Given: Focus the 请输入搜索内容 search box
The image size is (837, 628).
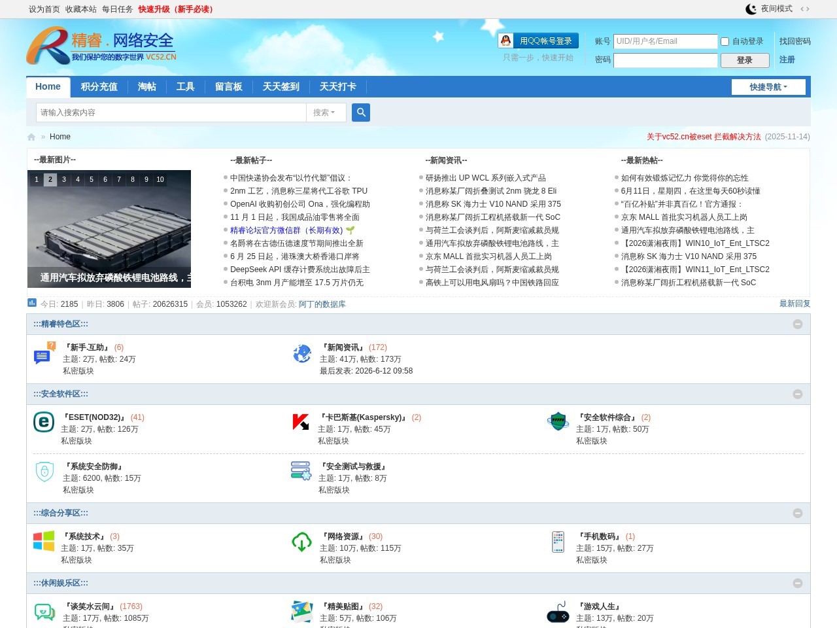Looking at the screenshot, I should (x=171, y=113).
